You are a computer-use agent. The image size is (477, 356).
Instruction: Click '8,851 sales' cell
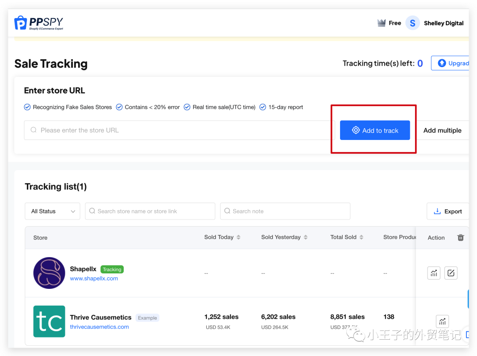coord(348,317)
